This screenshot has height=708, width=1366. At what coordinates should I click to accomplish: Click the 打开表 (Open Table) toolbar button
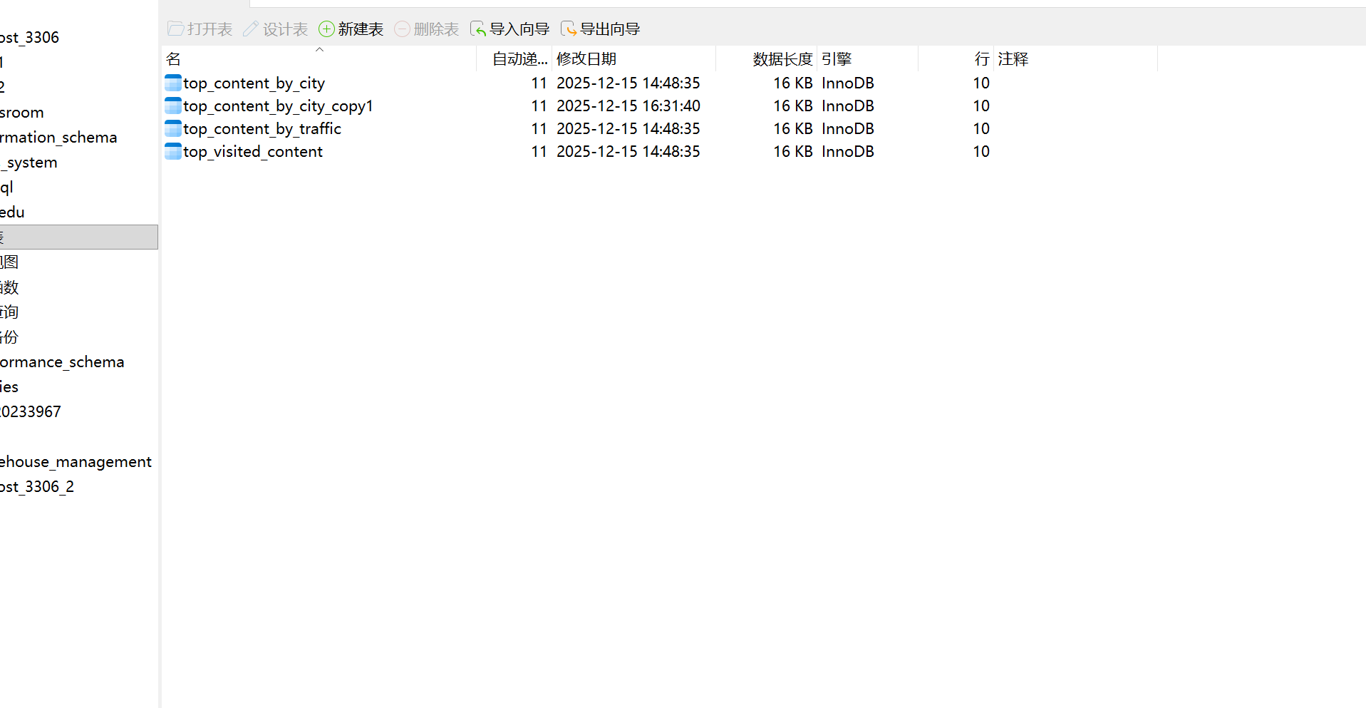(x=200, y=29)
